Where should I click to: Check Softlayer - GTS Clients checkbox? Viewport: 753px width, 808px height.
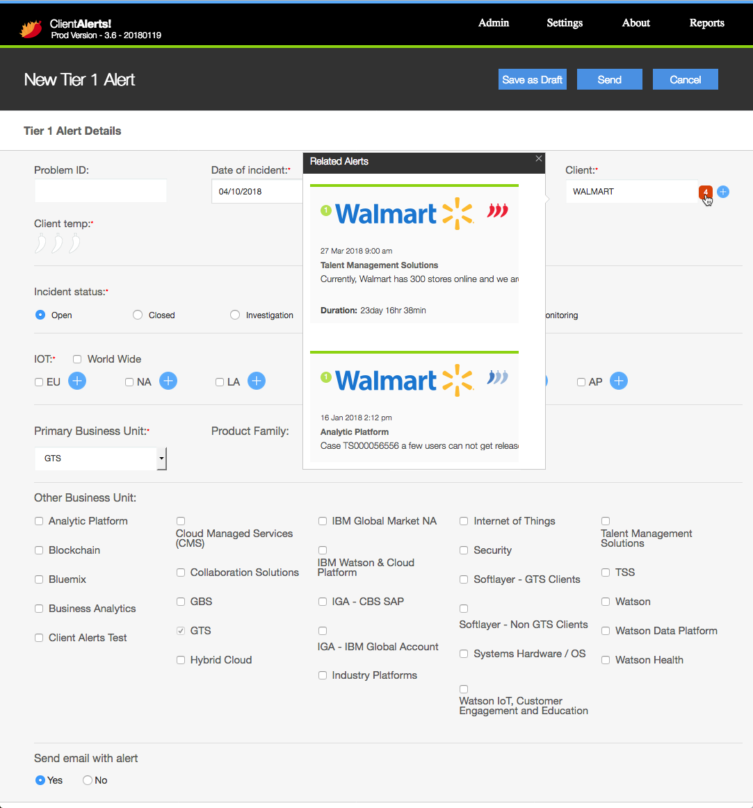tap(464, 579)
